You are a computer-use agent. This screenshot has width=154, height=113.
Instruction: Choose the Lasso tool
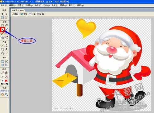click(6, 26)
